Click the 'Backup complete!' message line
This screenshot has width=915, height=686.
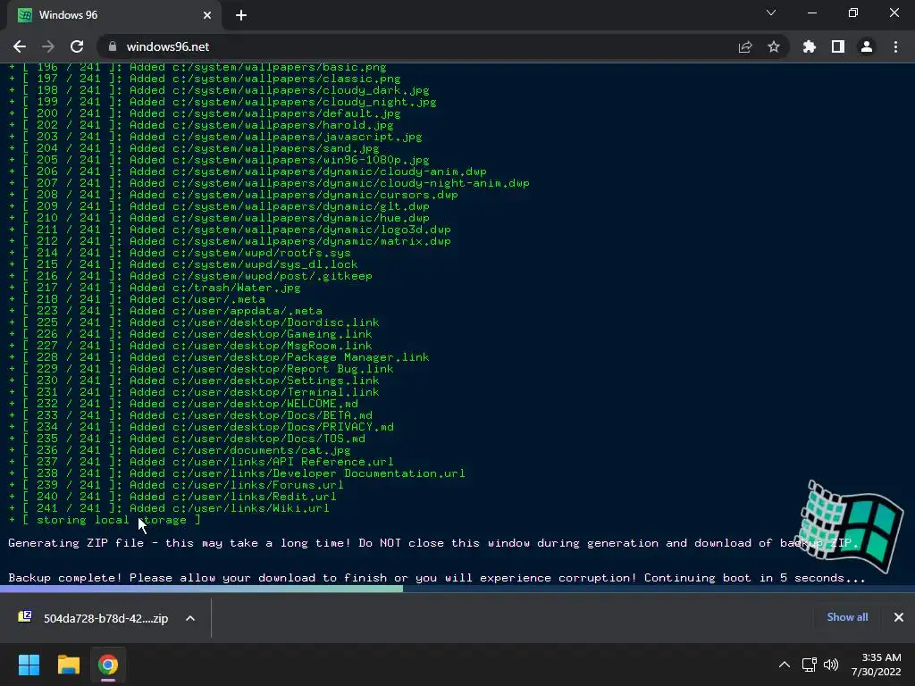(x=436, y=578)
